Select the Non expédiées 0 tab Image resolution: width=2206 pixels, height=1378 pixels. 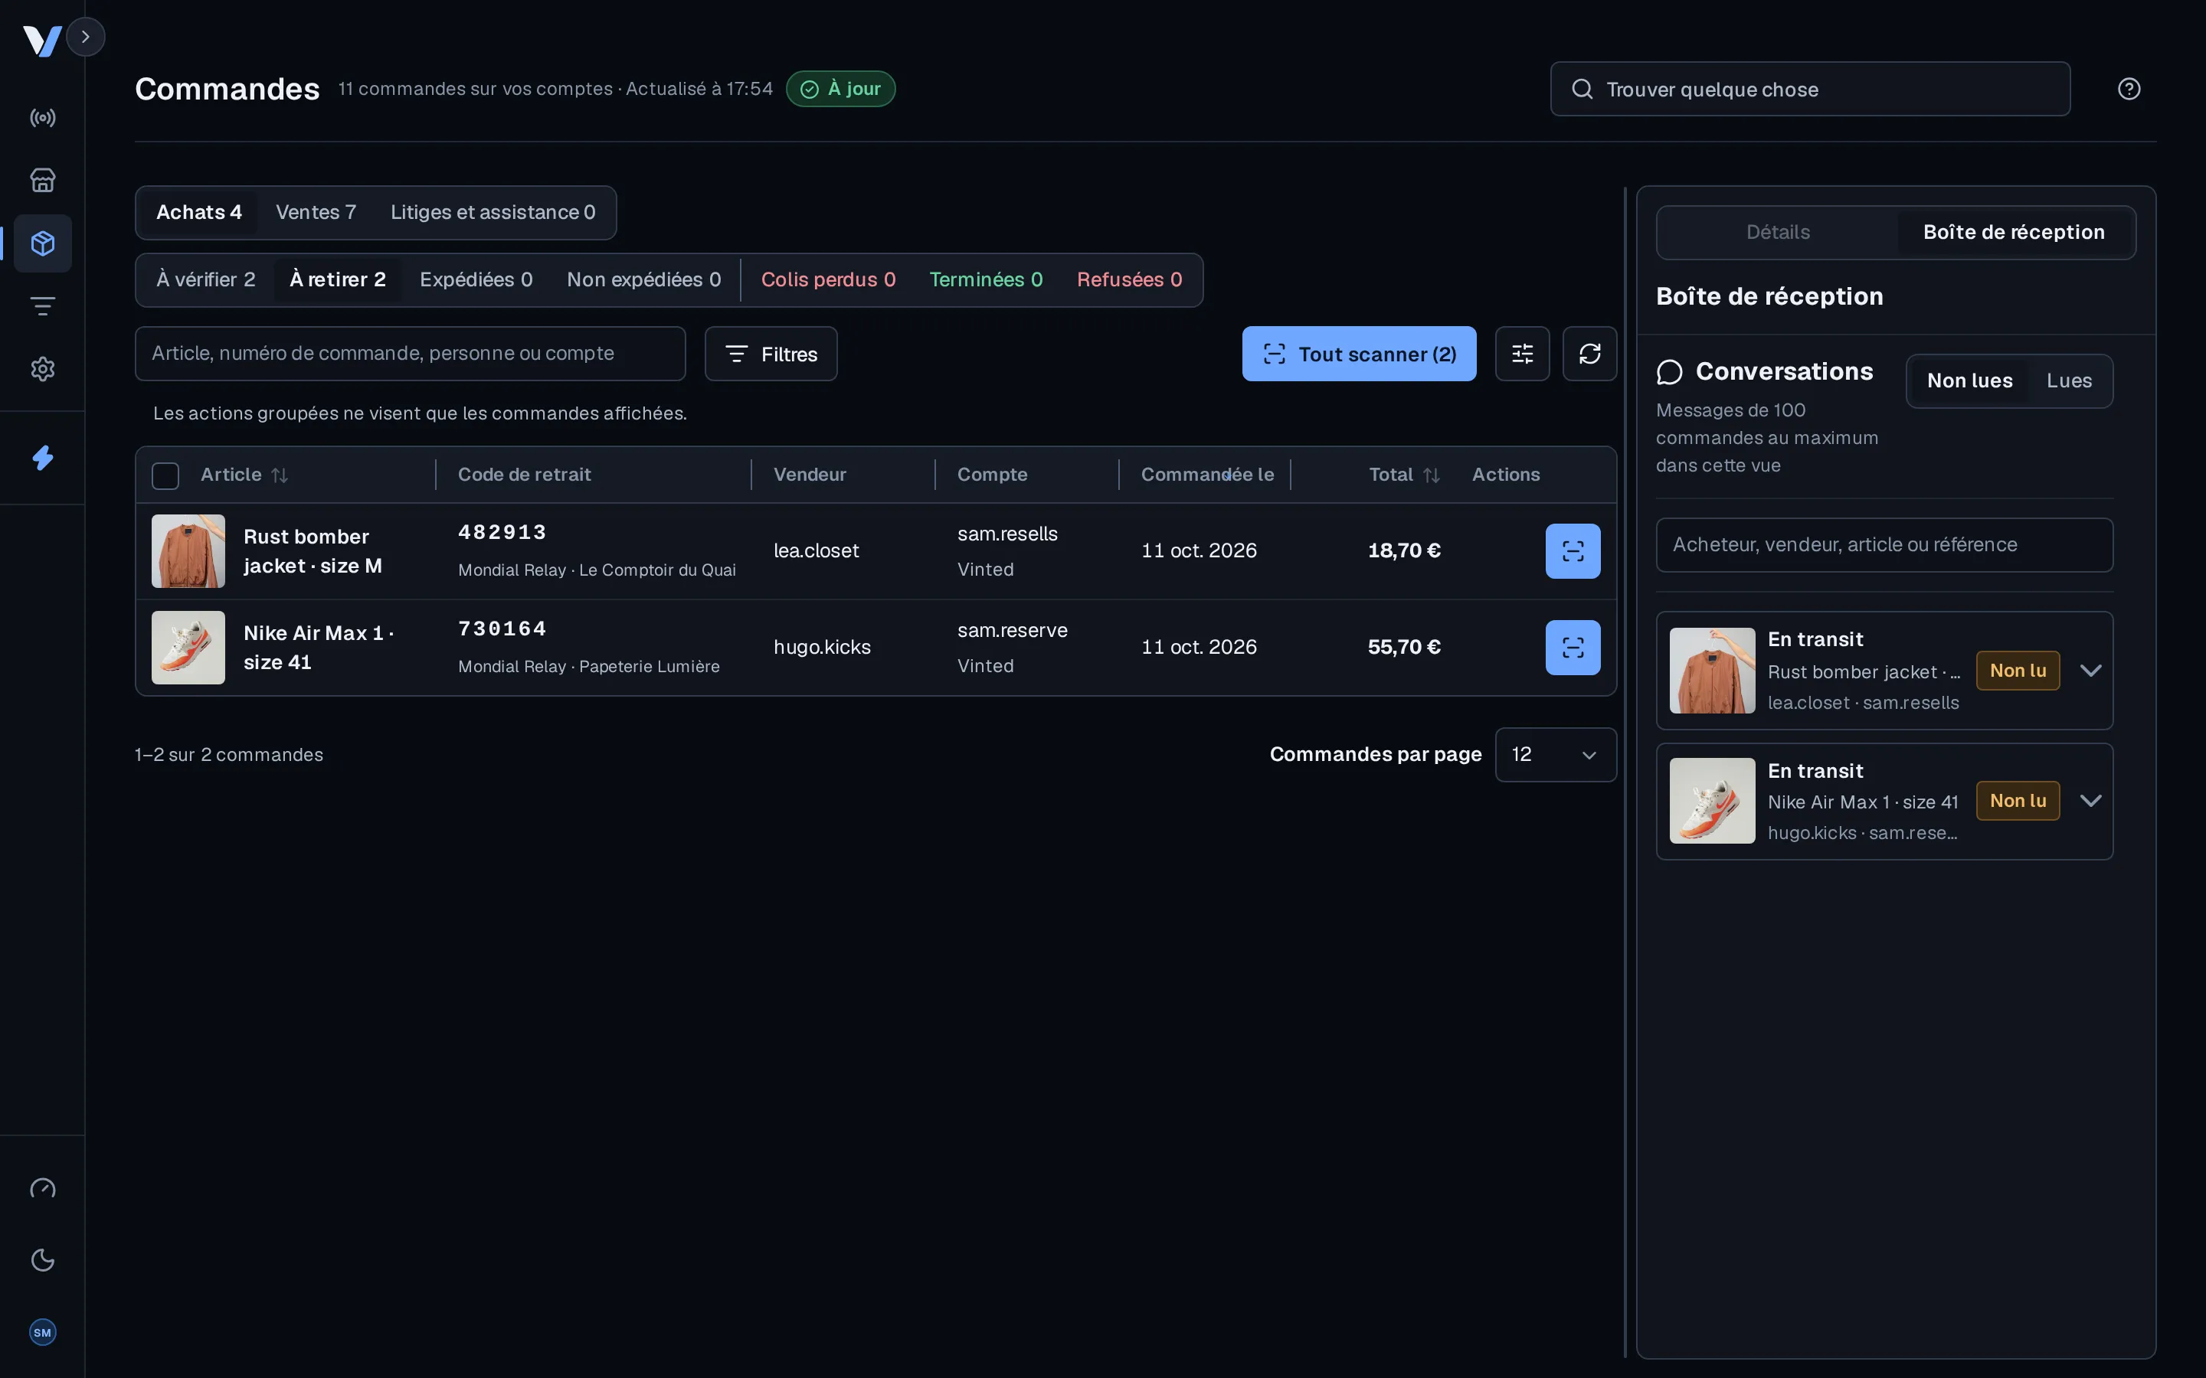[643, 279]
